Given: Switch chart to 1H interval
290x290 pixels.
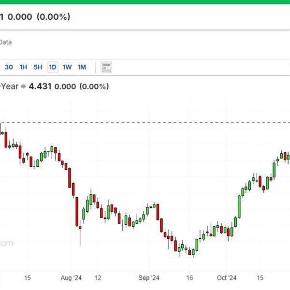Looking at the screenshot, I should tap(23, 67).
